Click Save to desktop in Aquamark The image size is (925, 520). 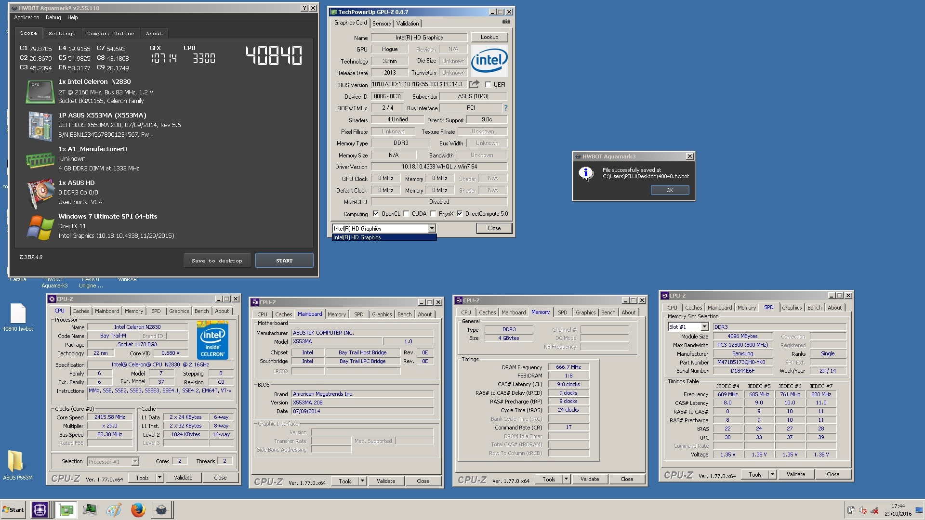(217, 260)
